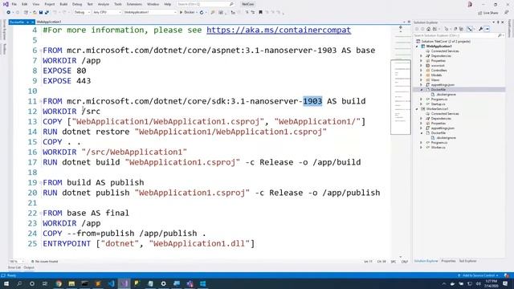This screenshot has width=514, height=289.
Task: Open Chrome from the taskbar
Action: click(59, 283)
